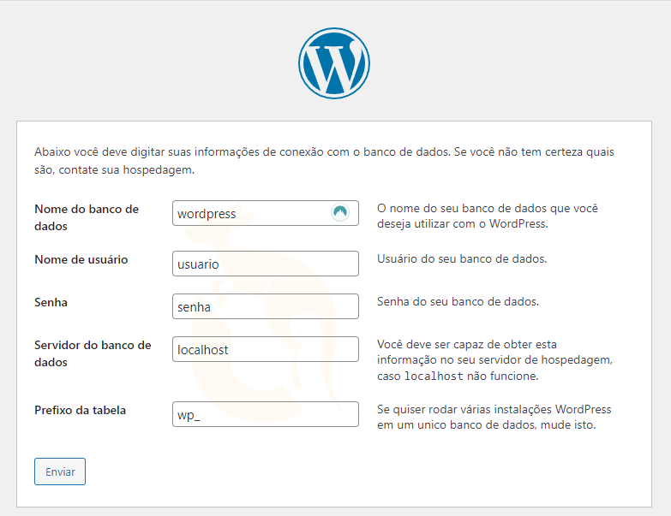Viewport: 671px width, 516px height.
Task: Click the description 'Usuário do seu banco de dados.'
Action: click(462, 258)
